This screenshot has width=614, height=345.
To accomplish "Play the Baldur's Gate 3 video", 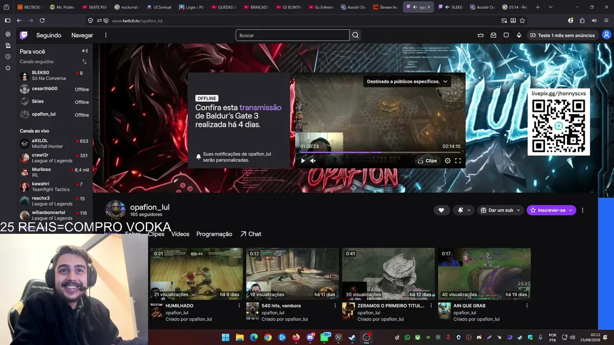I will click(x=303, y=161).
